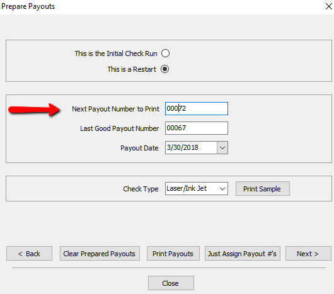Click the Print Sample button
334x294 pixels.
click(x=263, y=189)
